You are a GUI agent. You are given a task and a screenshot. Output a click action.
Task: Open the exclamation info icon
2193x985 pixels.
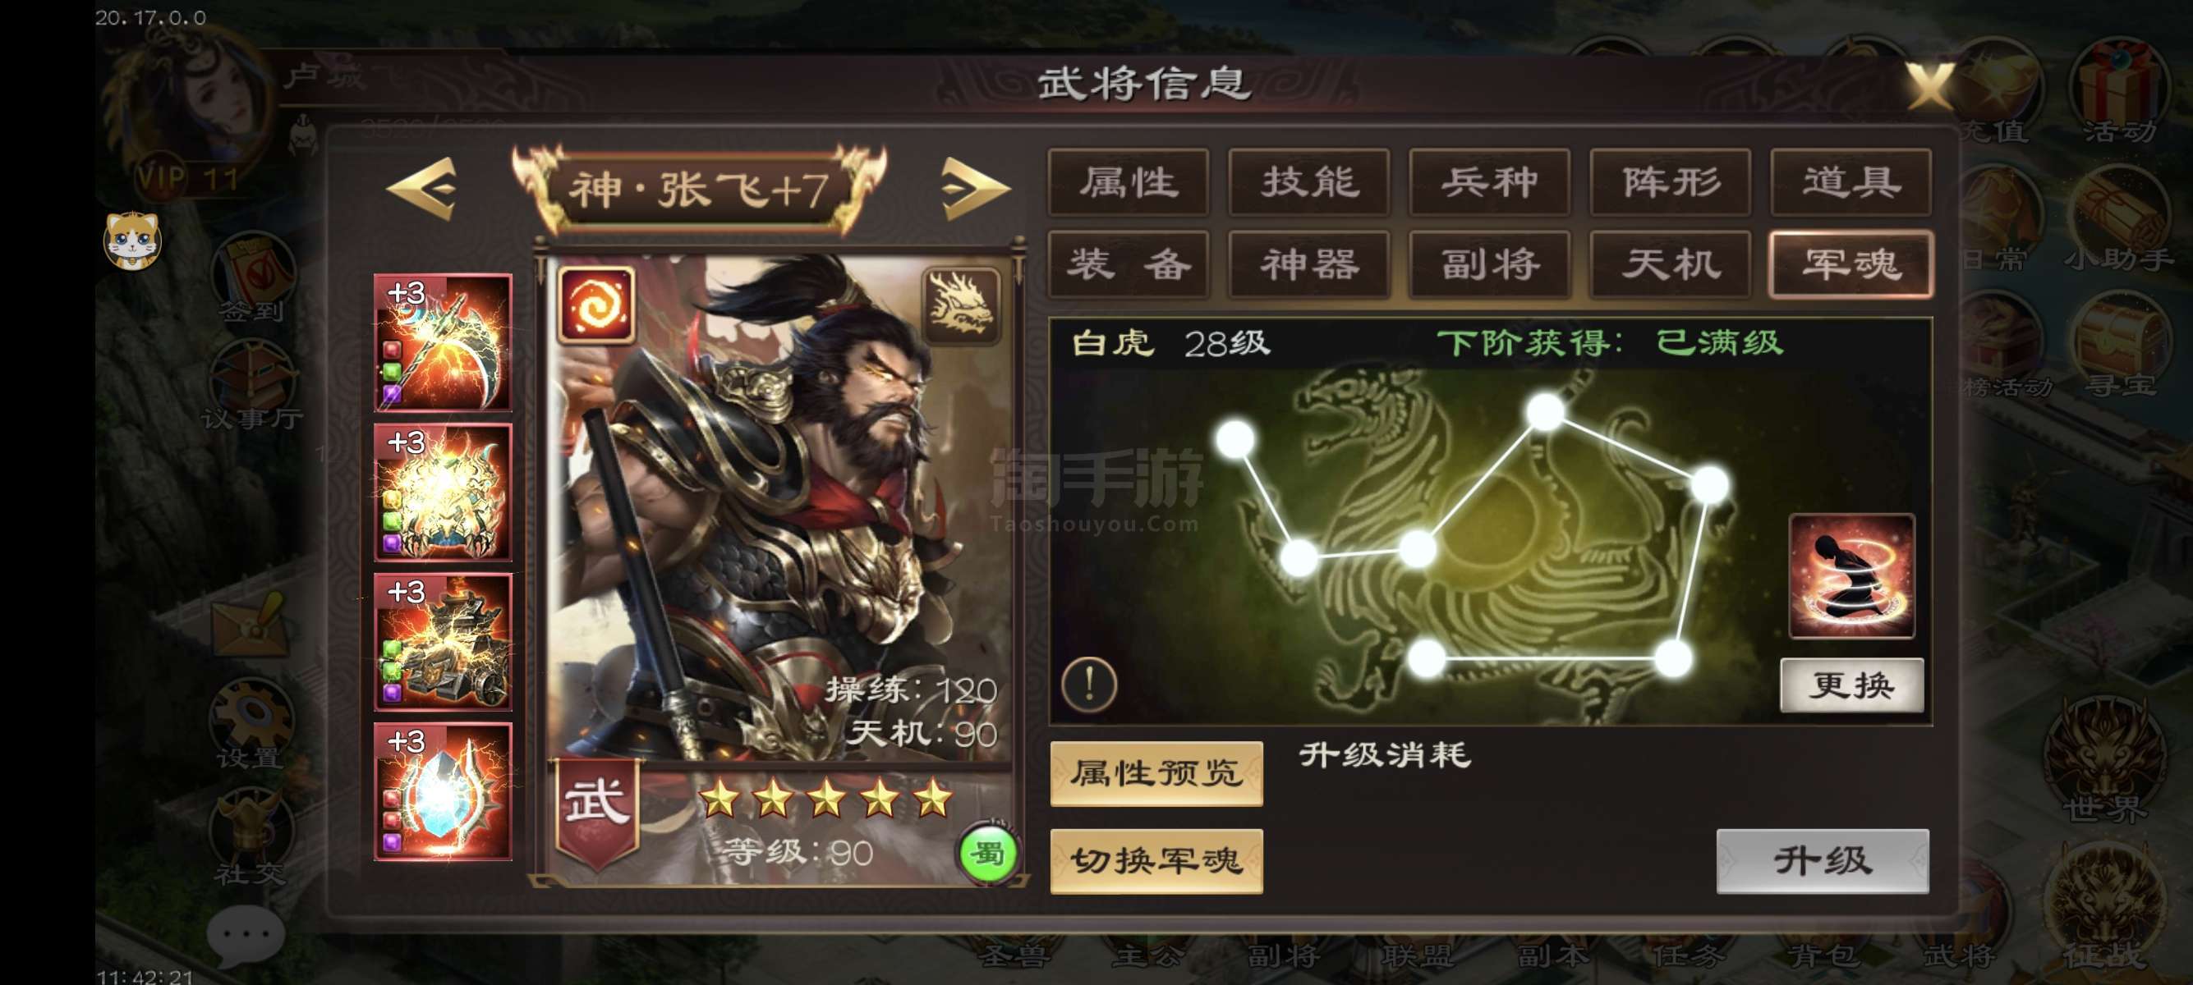(x=1089, y=684)
